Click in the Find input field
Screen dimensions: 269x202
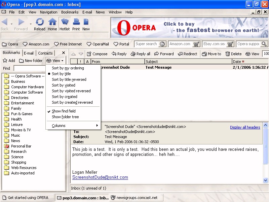30,68
